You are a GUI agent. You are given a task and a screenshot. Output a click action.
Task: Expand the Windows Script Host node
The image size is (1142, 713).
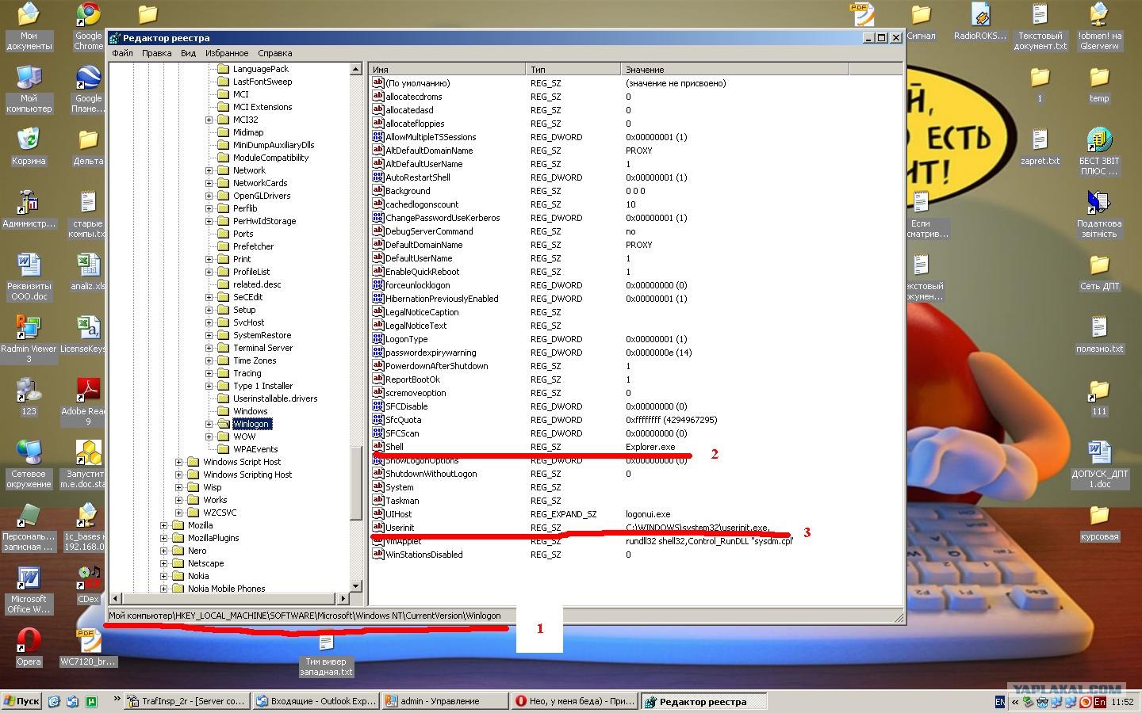pyautogui.click(x=179, y=462)
